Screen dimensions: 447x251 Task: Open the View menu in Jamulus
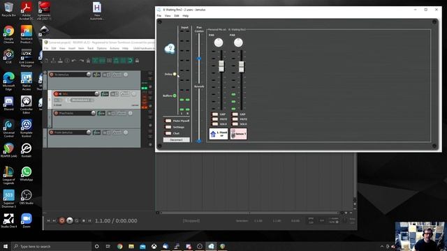click(x=168, y=15)
